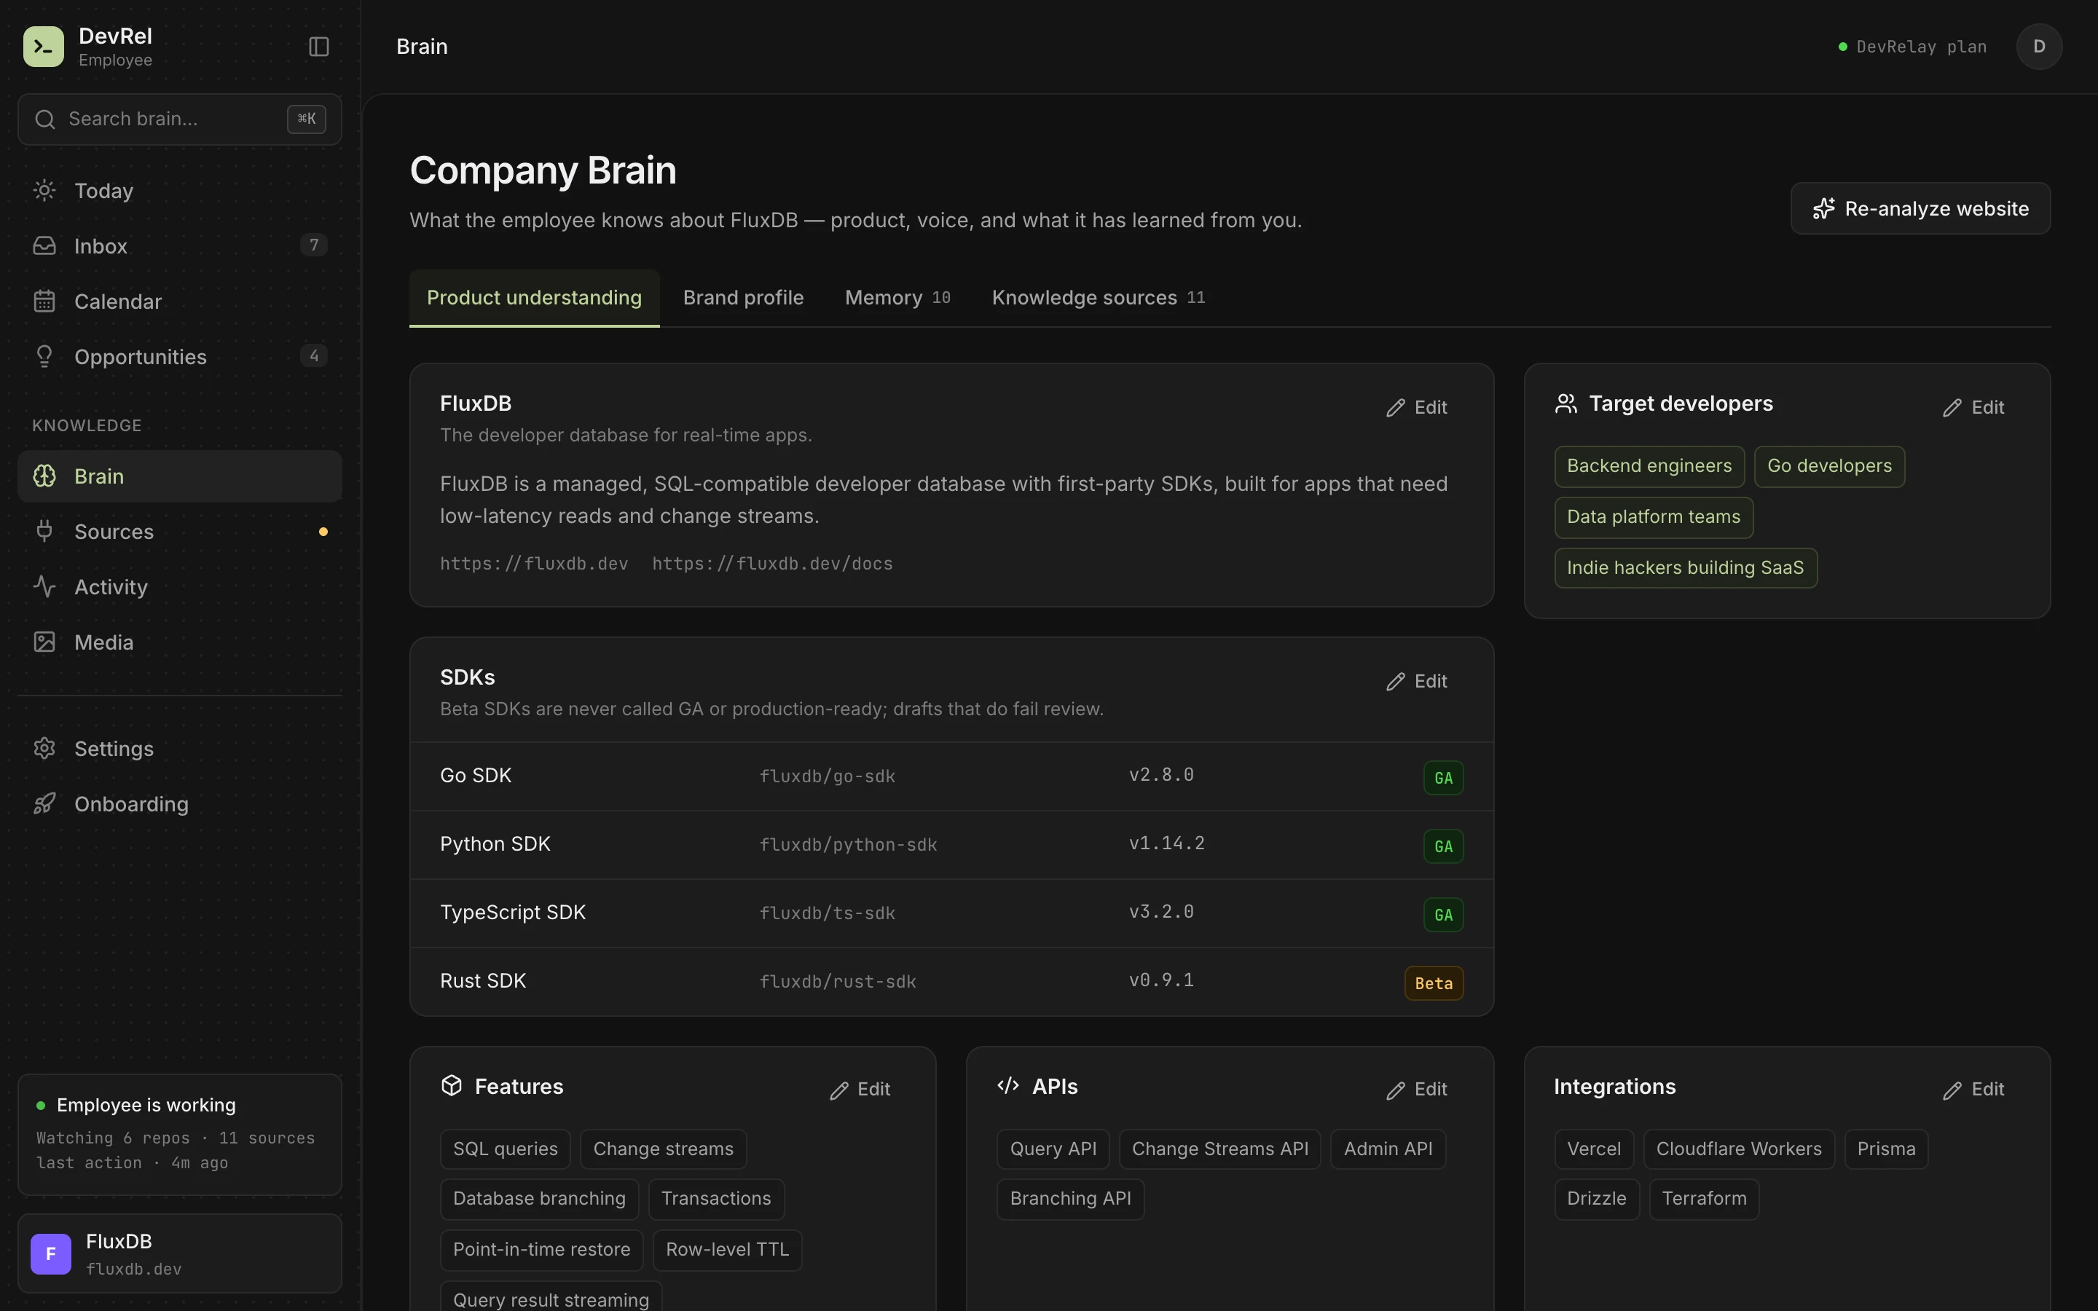
Task: Click the pencil icon in Target developers card
Action: coord(1952,408)
